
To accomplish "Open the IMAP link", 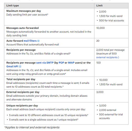I will [71, 63].
